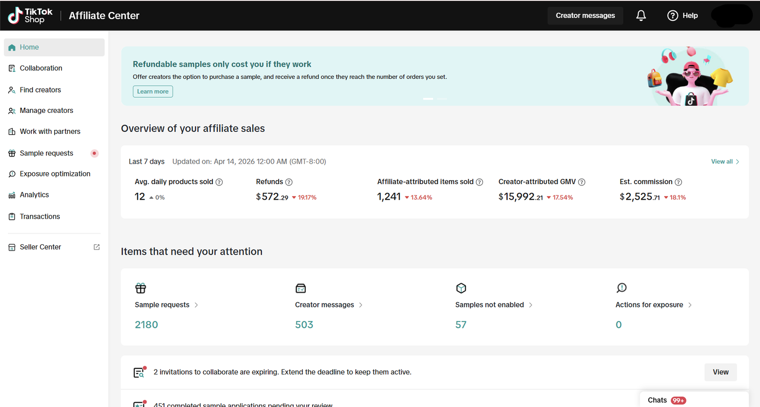Click the Find creators search-person icon
The width and height of the screenshot is (760, 407).
(12, 90)
